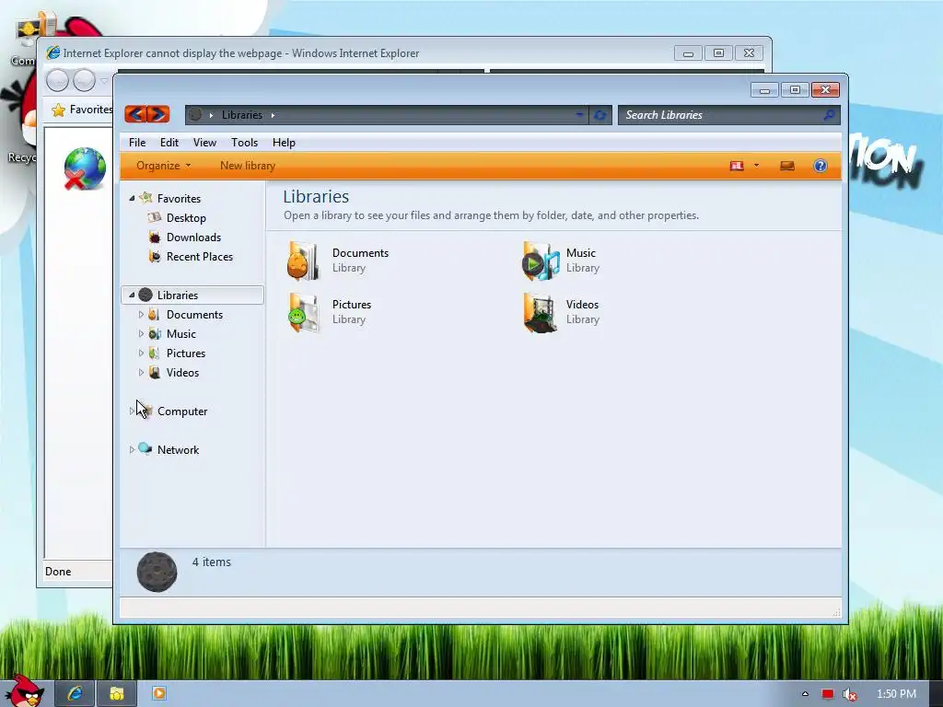Open the Pictures library icon in main pane
Viewport: 943px width, 707px height.
303,313
